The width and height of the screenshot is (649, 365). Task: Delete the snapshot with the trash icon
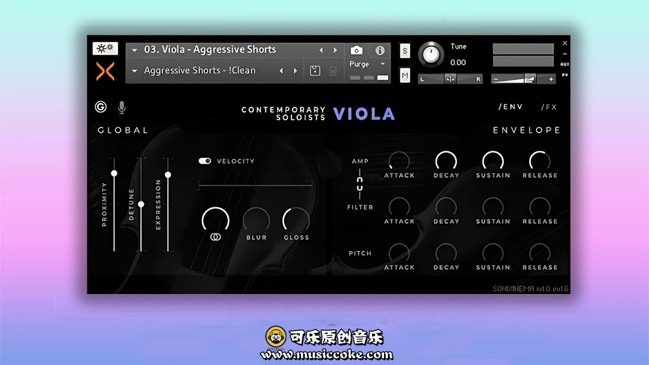click(x=333, y=71)
